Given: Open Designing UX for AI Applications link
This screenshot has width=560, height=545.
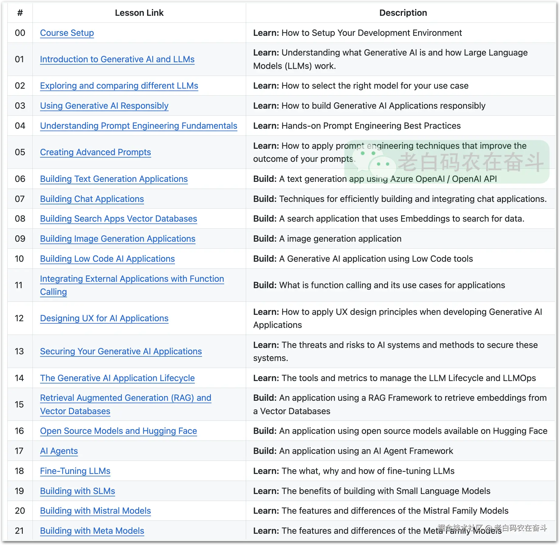Looking at the screenshot, I should tap(104, 318).
